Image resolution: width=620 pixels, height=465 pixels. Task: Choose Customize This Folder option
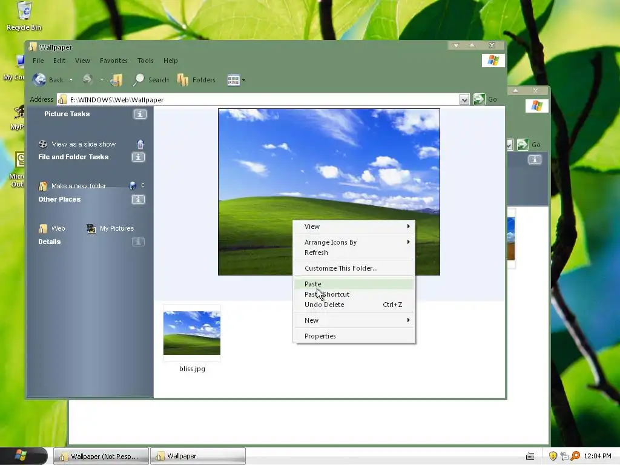point(354,268)
